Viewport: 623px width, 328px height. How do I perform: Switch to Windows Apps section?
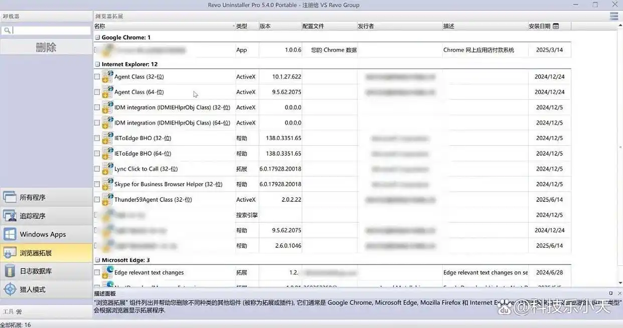[x=46, y=234]
